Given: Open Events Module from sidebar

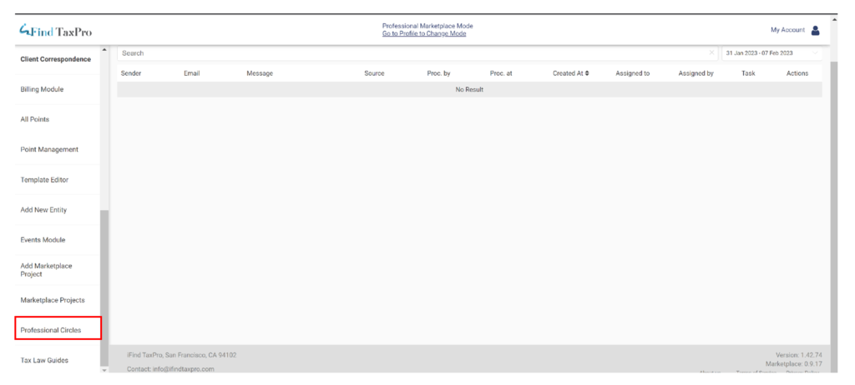Looking at the screenshot, I should point(43,240).
